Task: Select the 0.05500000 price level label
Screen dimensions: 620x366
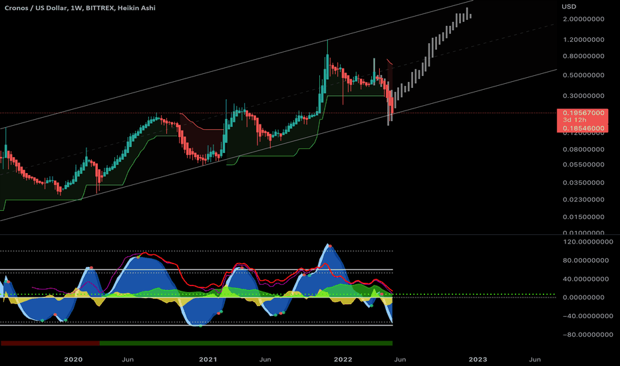Action: tap(583, 164)
